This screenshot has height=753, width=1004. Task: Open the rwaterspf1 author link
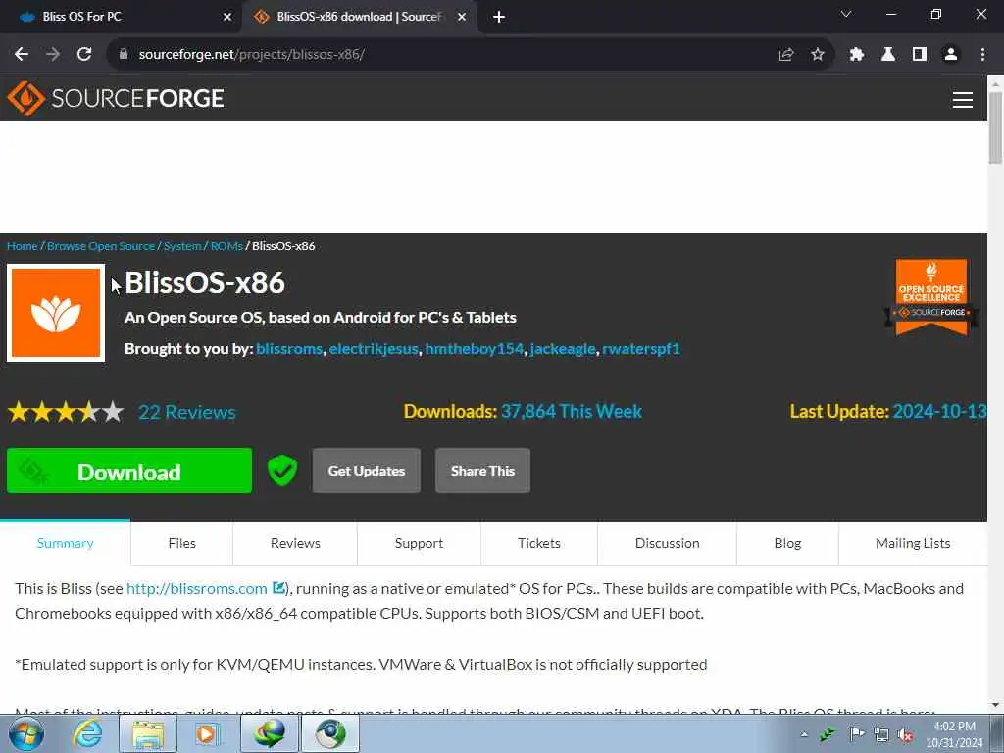[641, 349]
